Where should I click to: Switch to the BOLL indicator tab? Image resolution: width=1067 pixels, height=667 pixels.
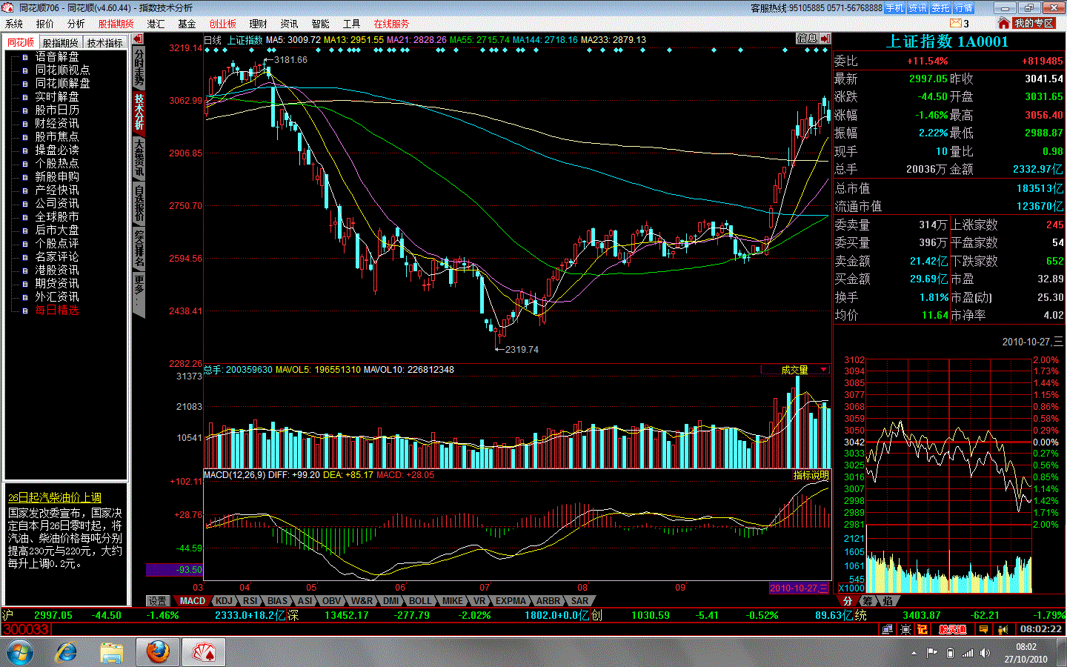click(x=419, y=601)
